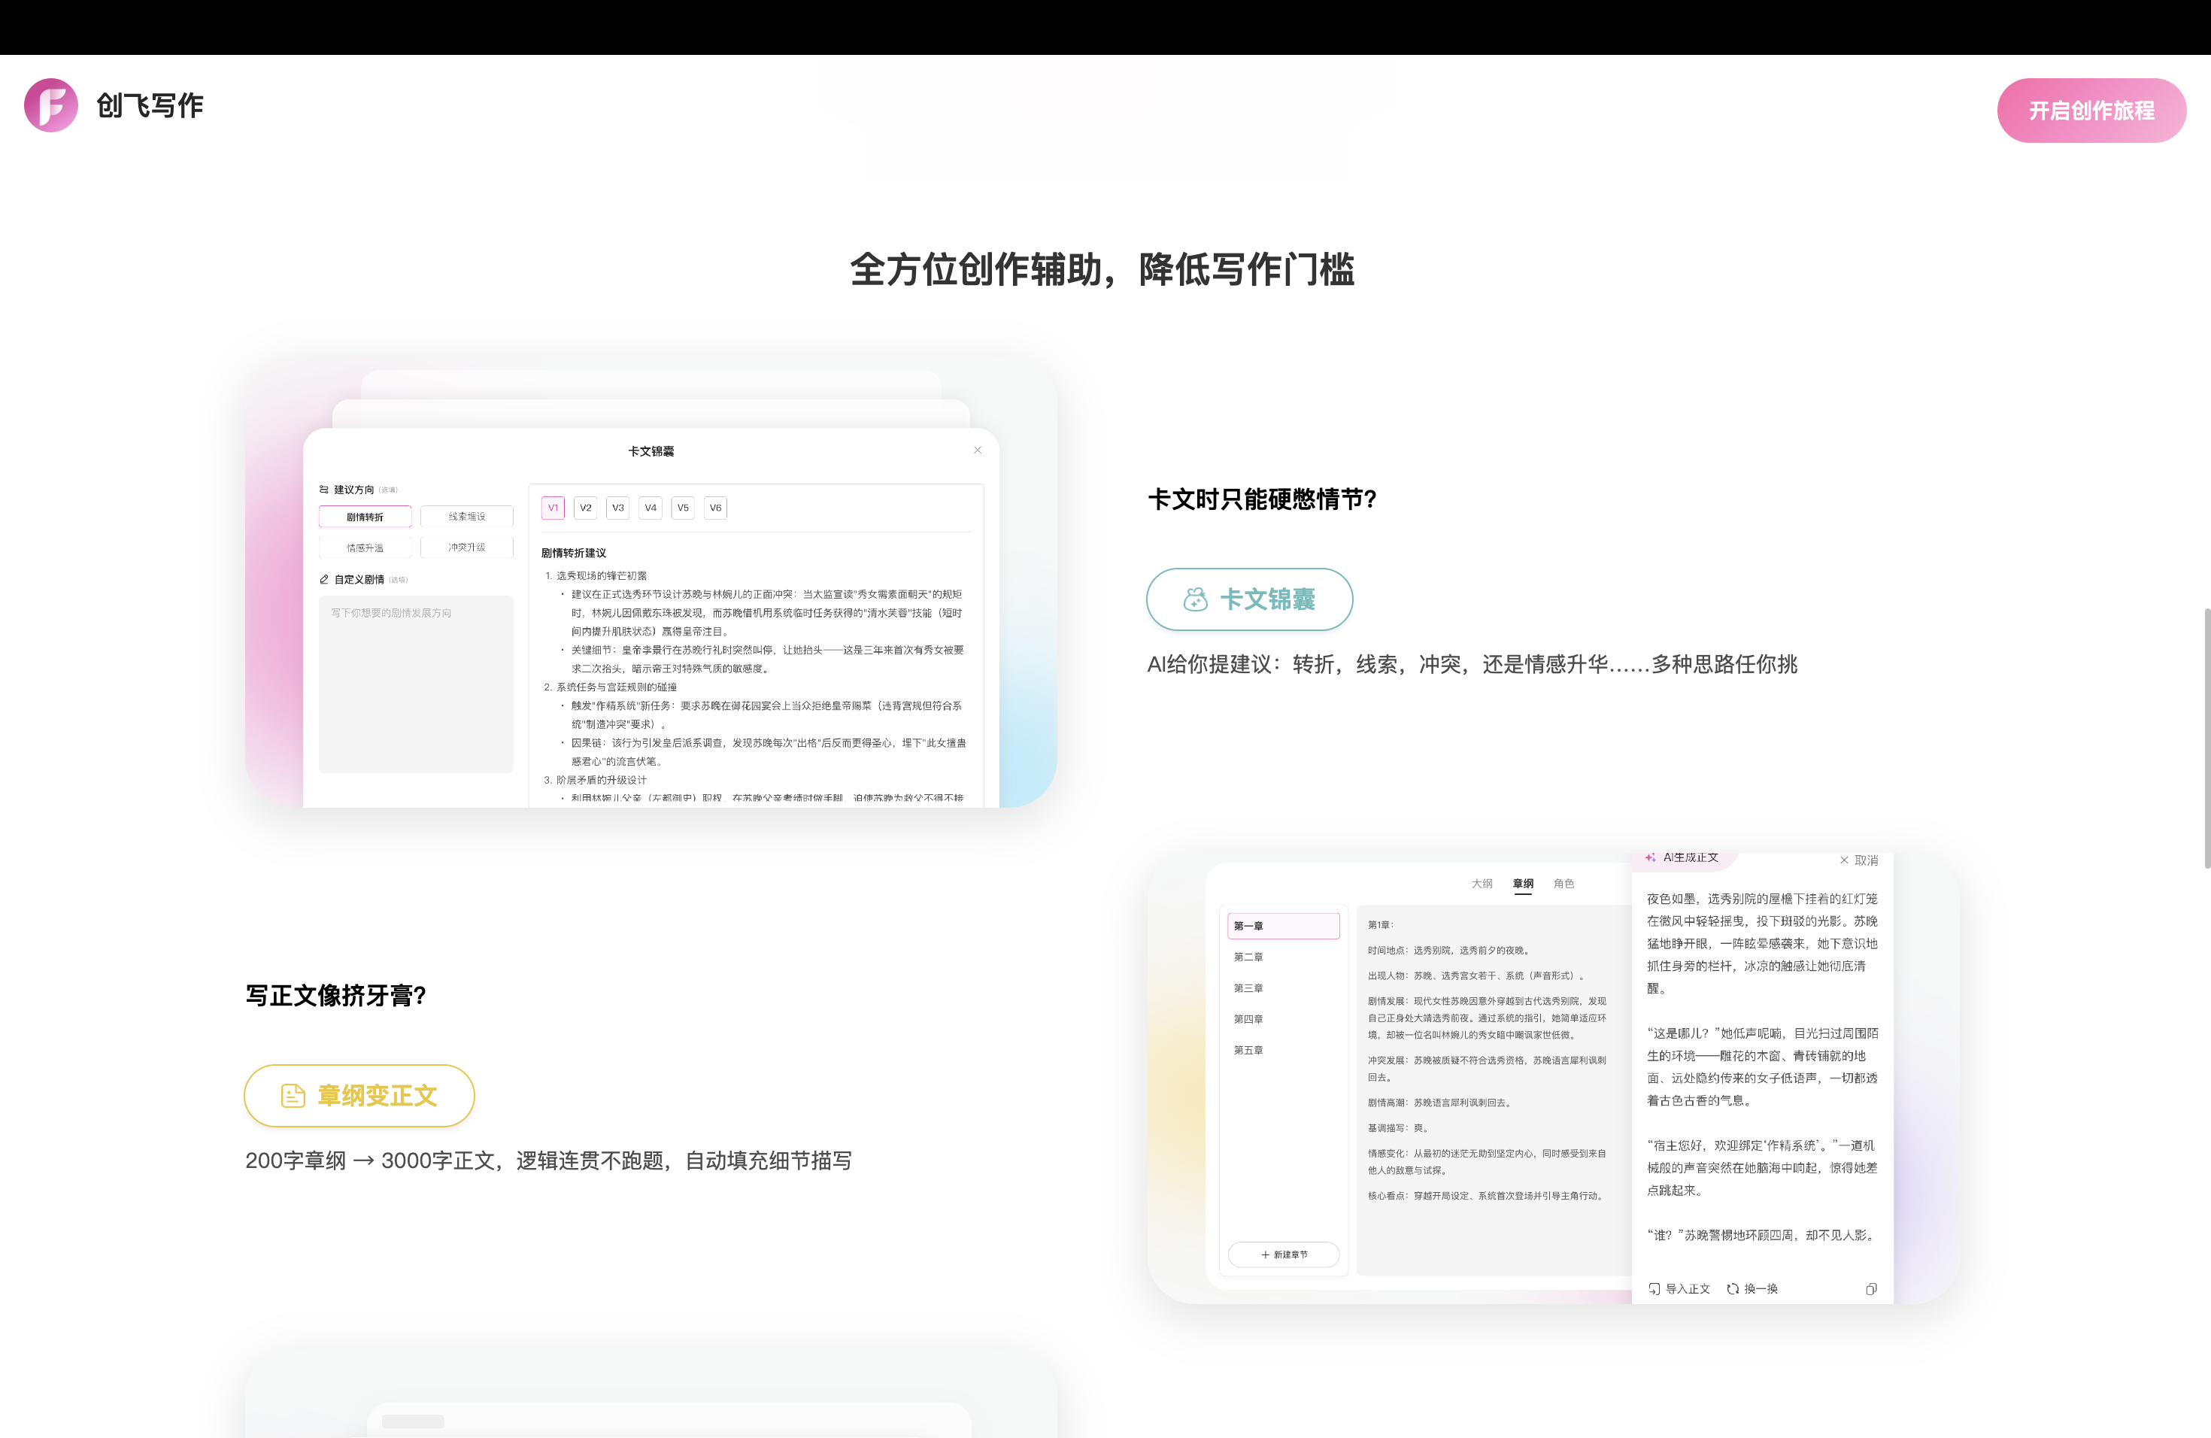This screenshot has height=1438, width=2211.
Task: Click the 卡文锦囊 pill button
Action: click(1248, 599)
